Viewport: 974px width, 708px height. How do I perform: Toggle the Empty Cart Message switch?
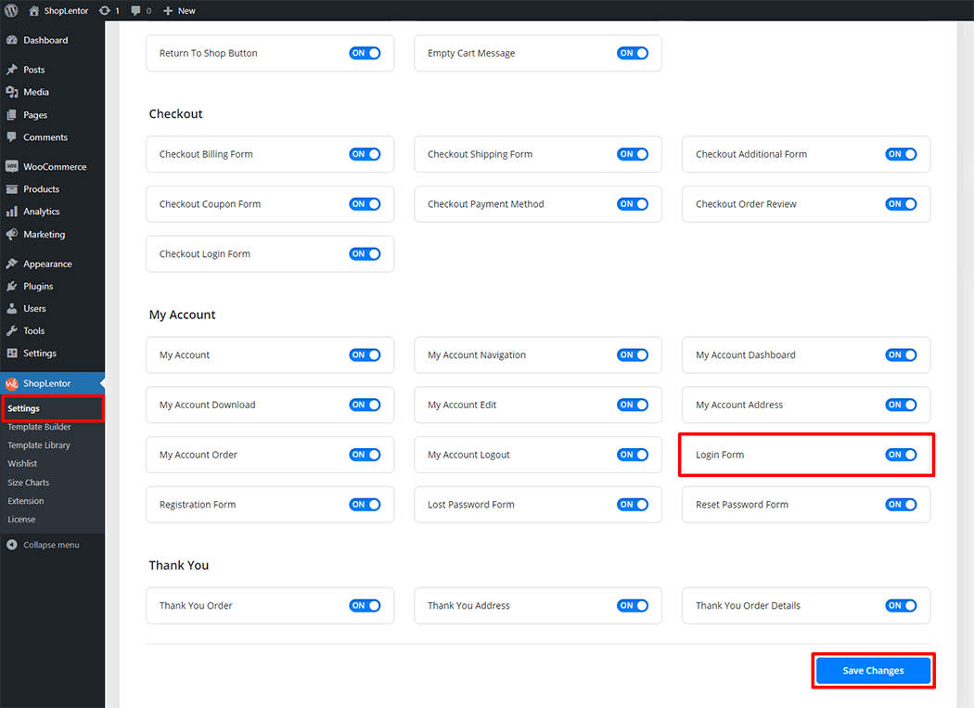tap(632, 53)
